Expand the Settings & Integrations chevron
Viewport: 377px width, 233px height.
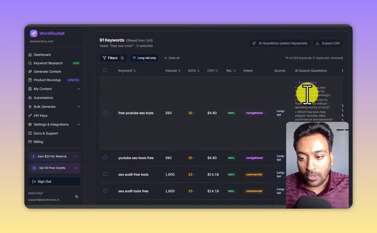pos(79,124)
